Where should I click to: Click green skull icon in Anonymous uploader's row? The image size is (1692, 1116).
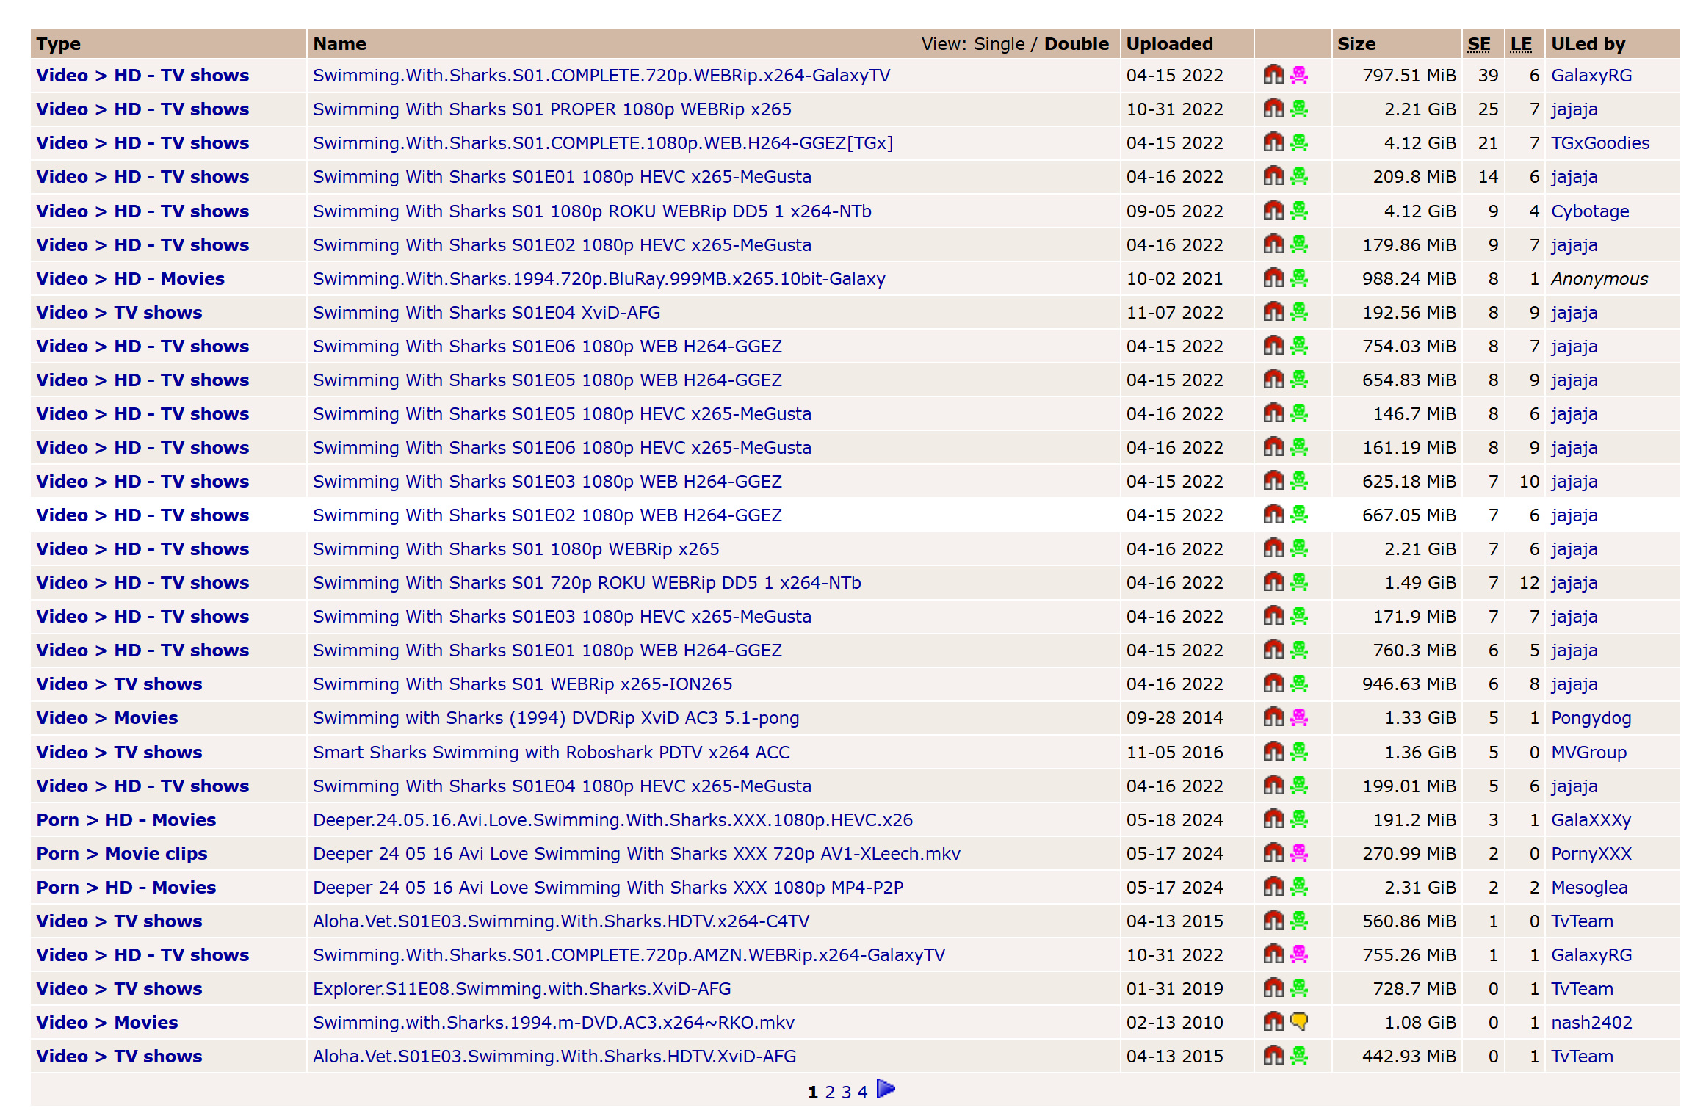1298,278
